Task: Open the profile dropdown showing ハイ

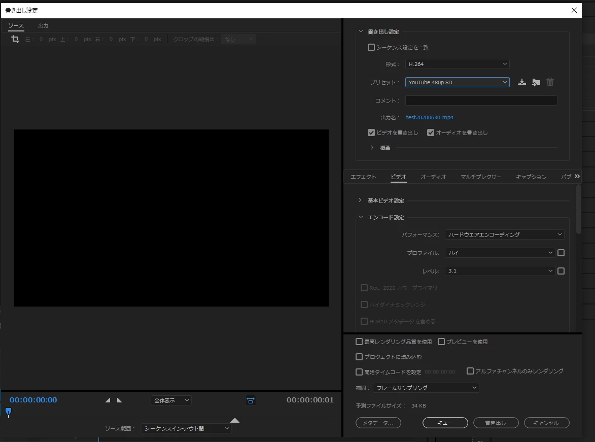Action: tap(500, 253)
